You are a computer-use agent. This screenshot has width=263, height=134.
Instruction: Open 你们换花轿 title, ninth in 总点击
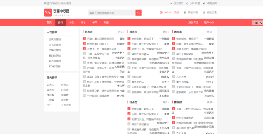point(103,91)
